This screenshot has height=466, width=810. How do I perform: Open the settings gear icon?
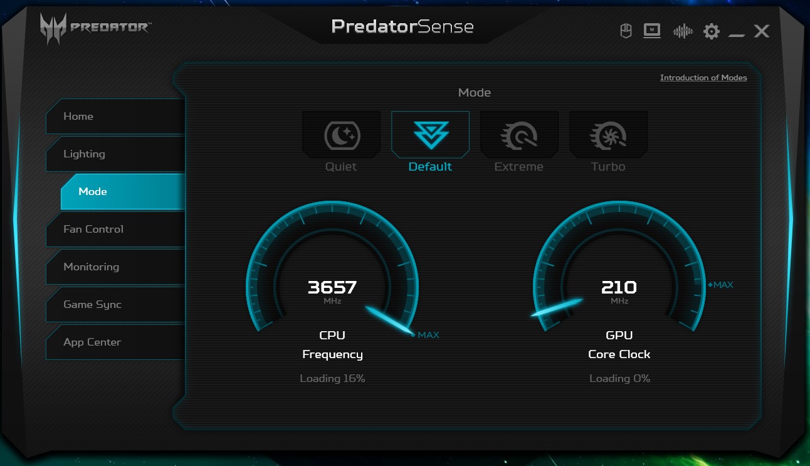(711, 31)
